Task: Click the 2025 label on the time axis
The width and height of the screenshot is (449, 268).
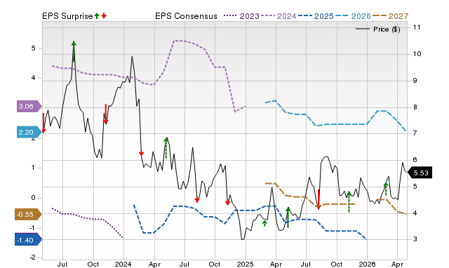Action: (x=245, y=264)
